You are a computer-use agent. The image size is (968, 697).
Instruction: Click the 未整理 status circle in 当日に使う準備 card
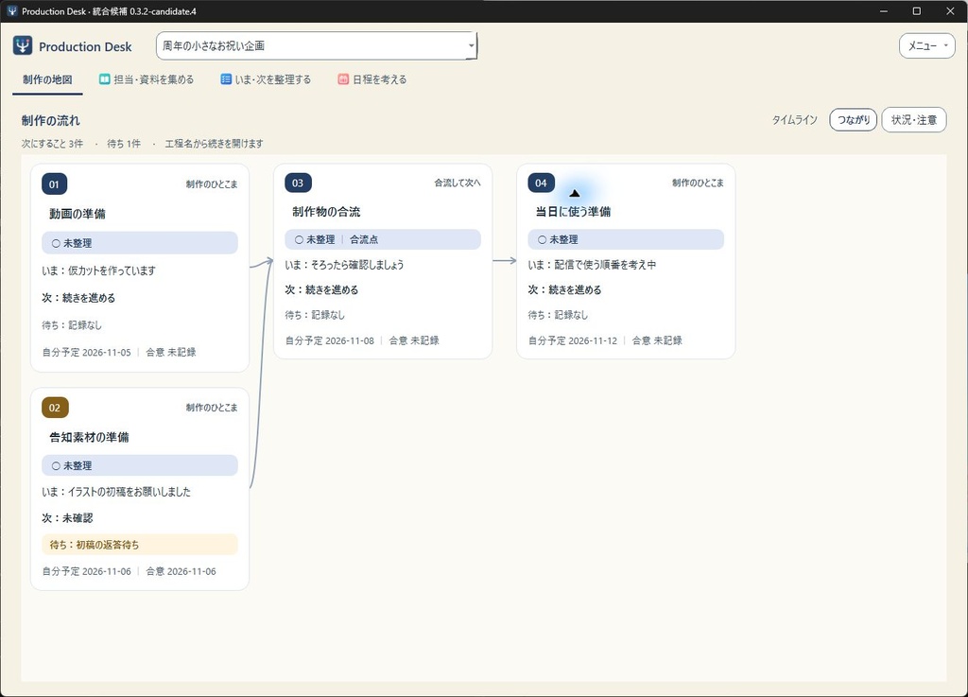pos(542,239)
